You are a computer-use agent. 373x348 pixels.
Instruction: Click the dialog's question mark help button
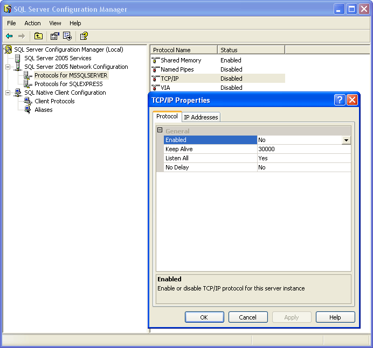tap(340, 100)
